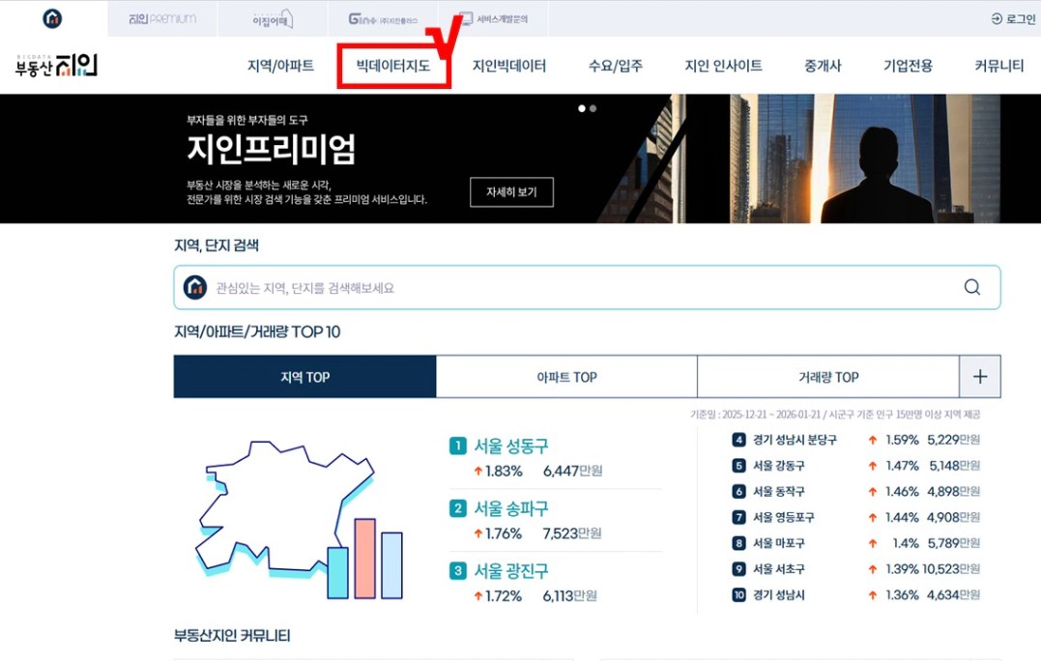Screen dimensions: 1041x661
Task: Open the home icon top tab
Action: 52,18
